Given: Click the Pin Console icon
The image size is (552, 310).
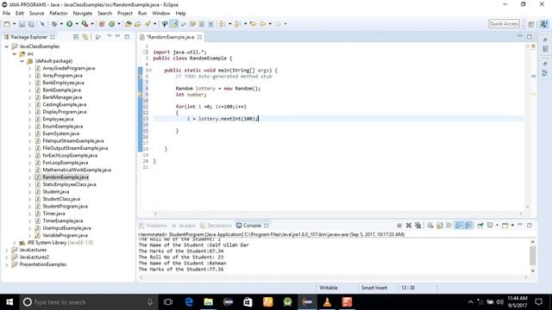Looking at the screenshot, I should [x=480, y=226].
